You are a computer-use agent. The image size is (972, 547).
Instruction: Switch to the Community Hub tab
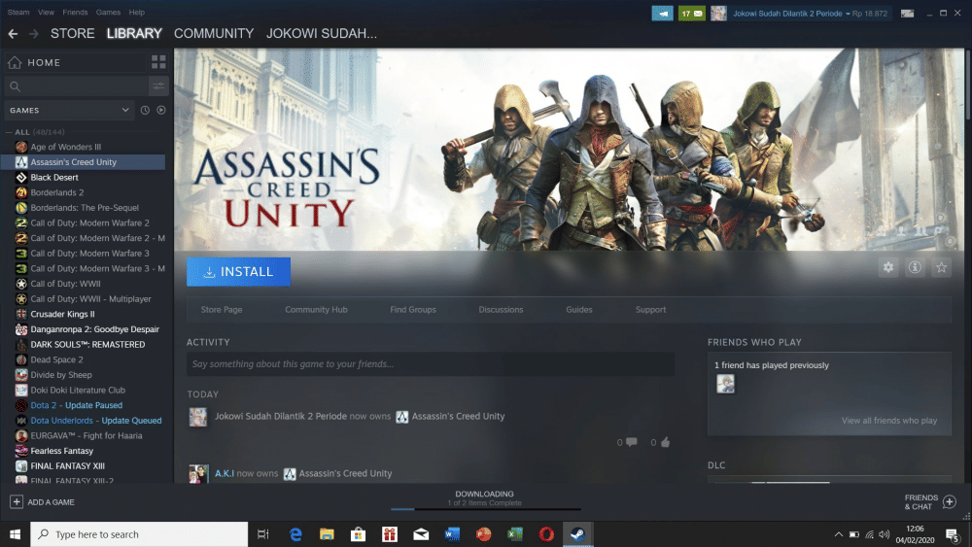coord(316,310)
